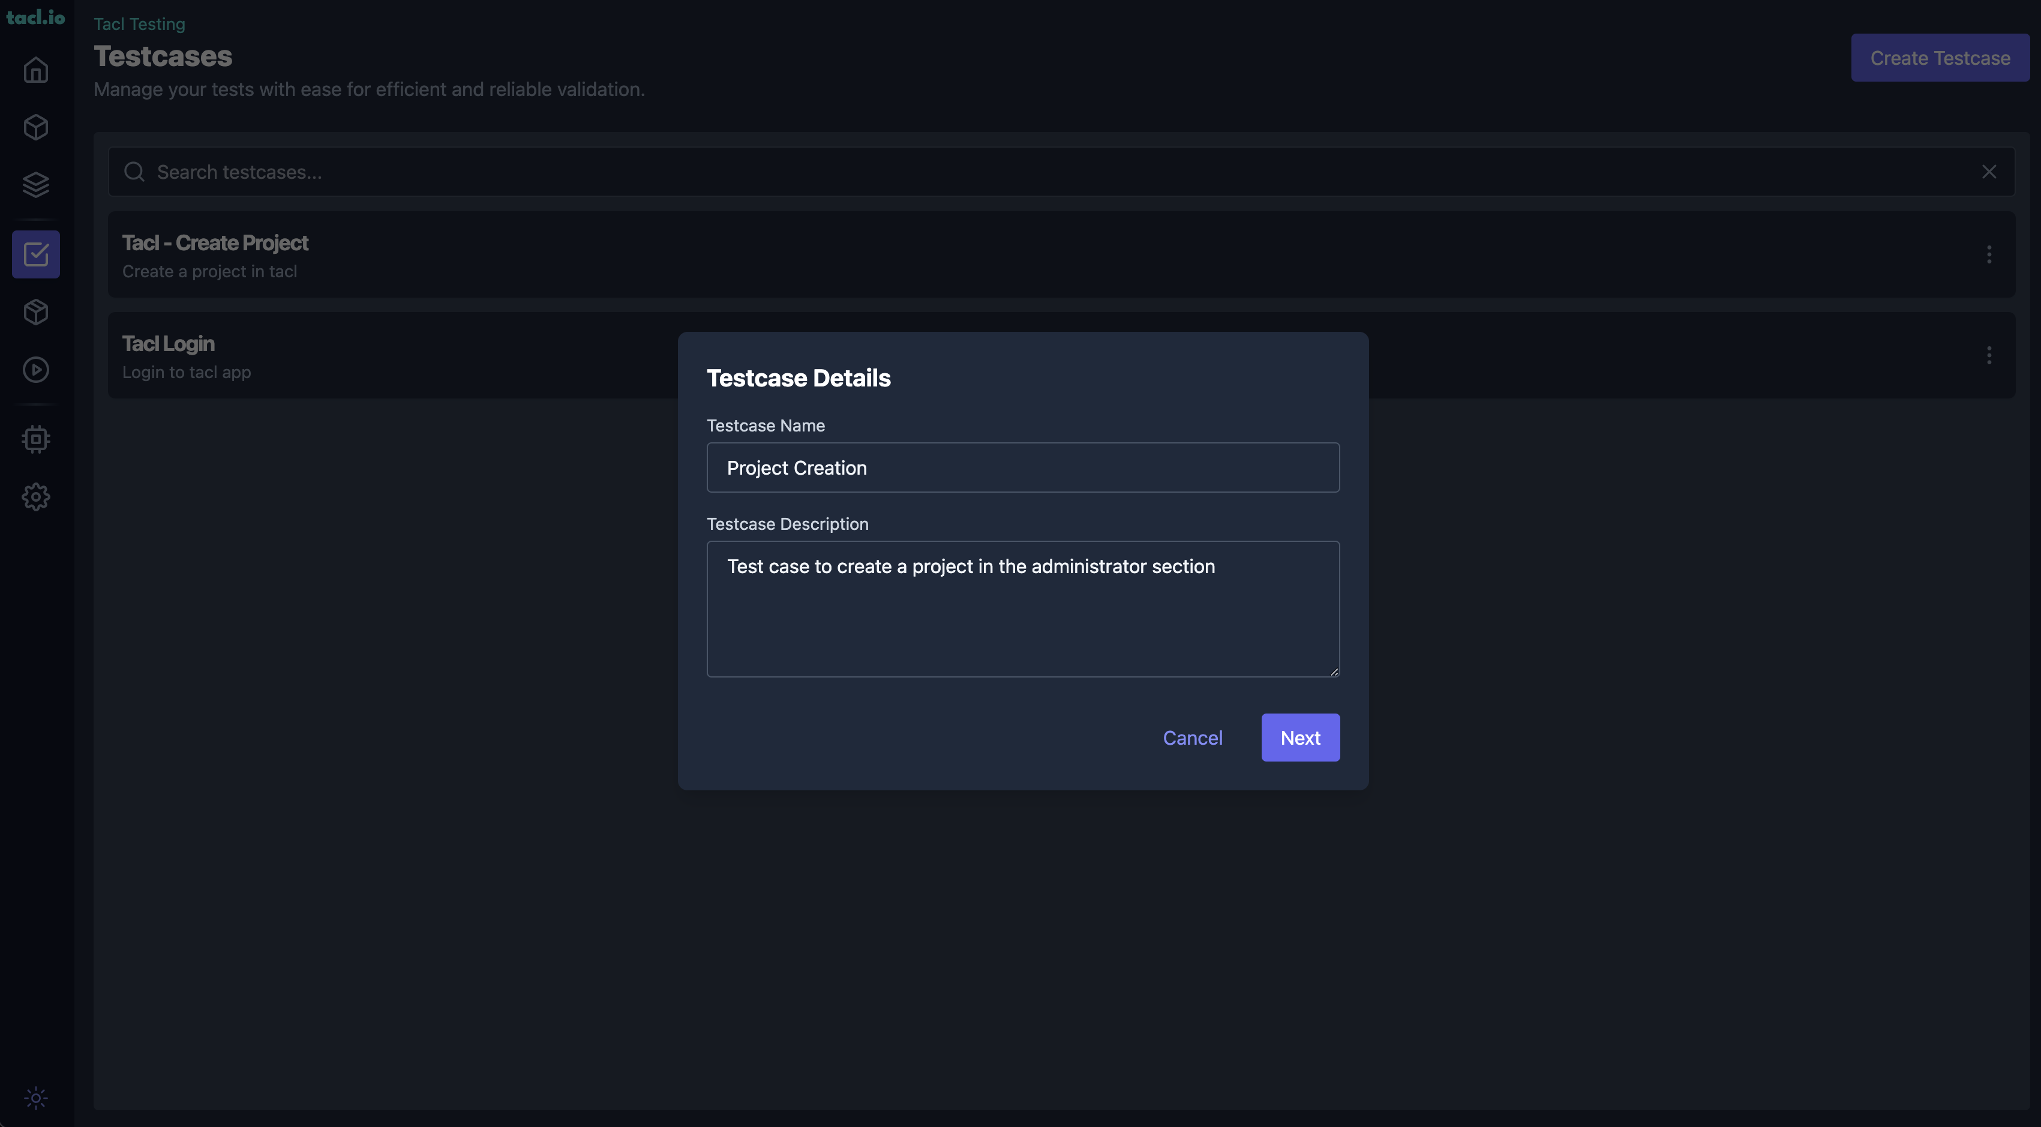Focus the Testcase Name field
Image resolution: width=2041 pixels, height=1127 pixels.
pyautogui.click(x=1023, y=467)
